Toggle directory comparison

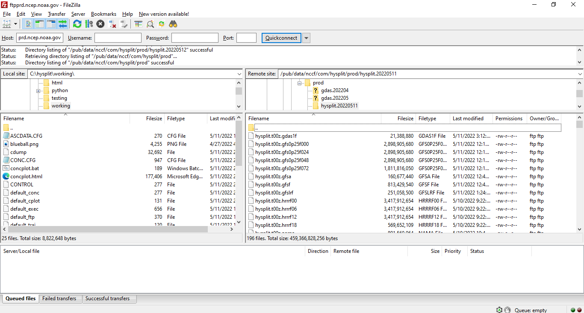click(150, 24)
